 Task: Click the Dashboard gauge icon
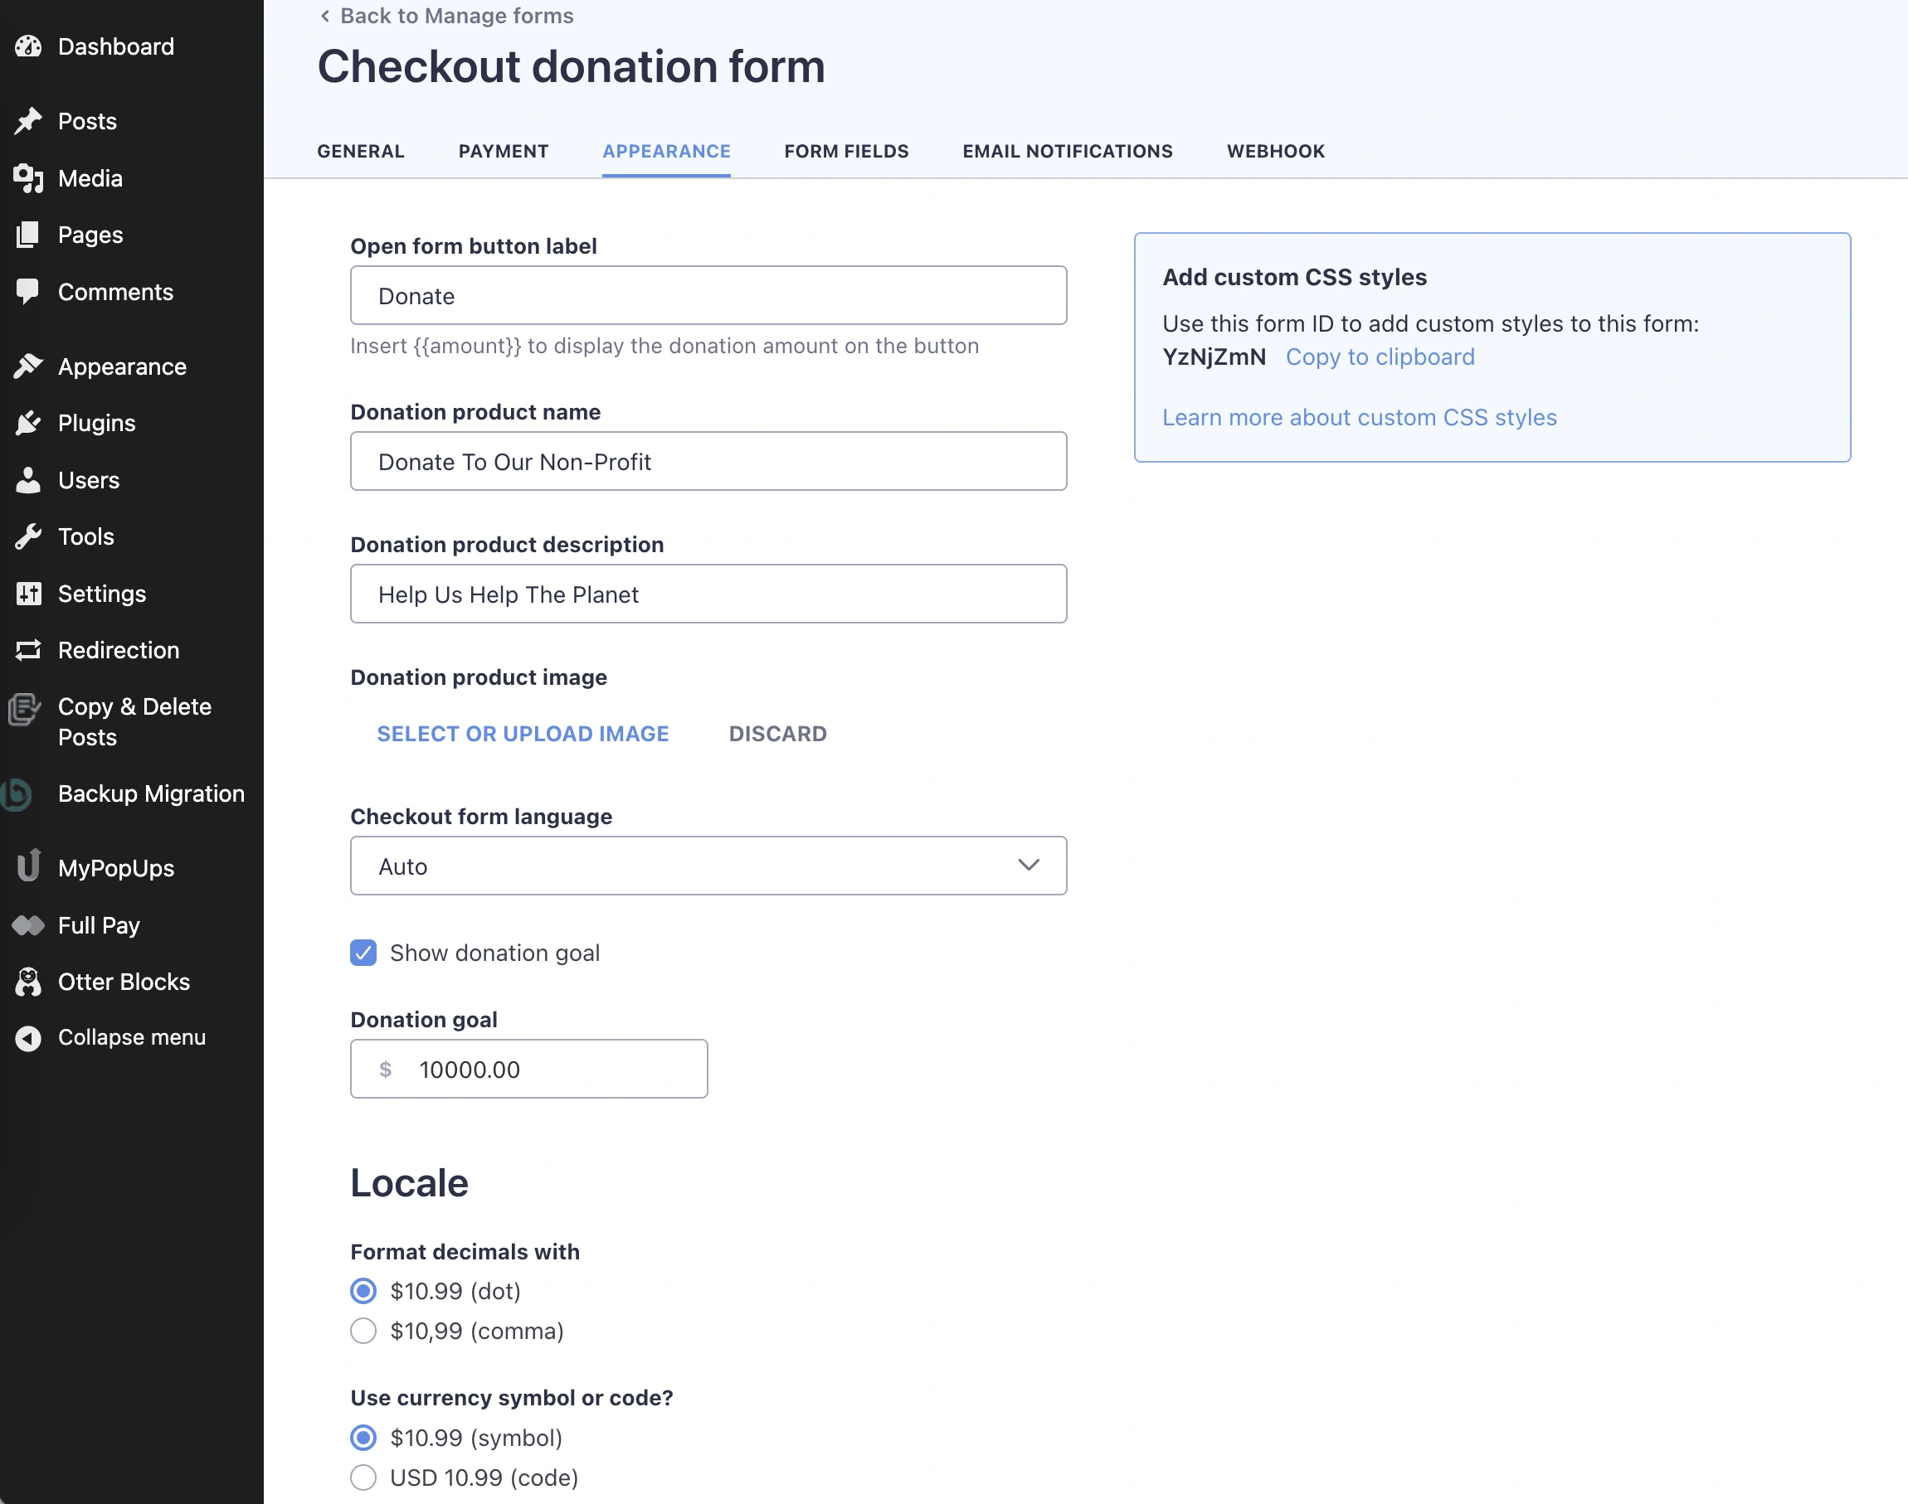coord(28,46)
